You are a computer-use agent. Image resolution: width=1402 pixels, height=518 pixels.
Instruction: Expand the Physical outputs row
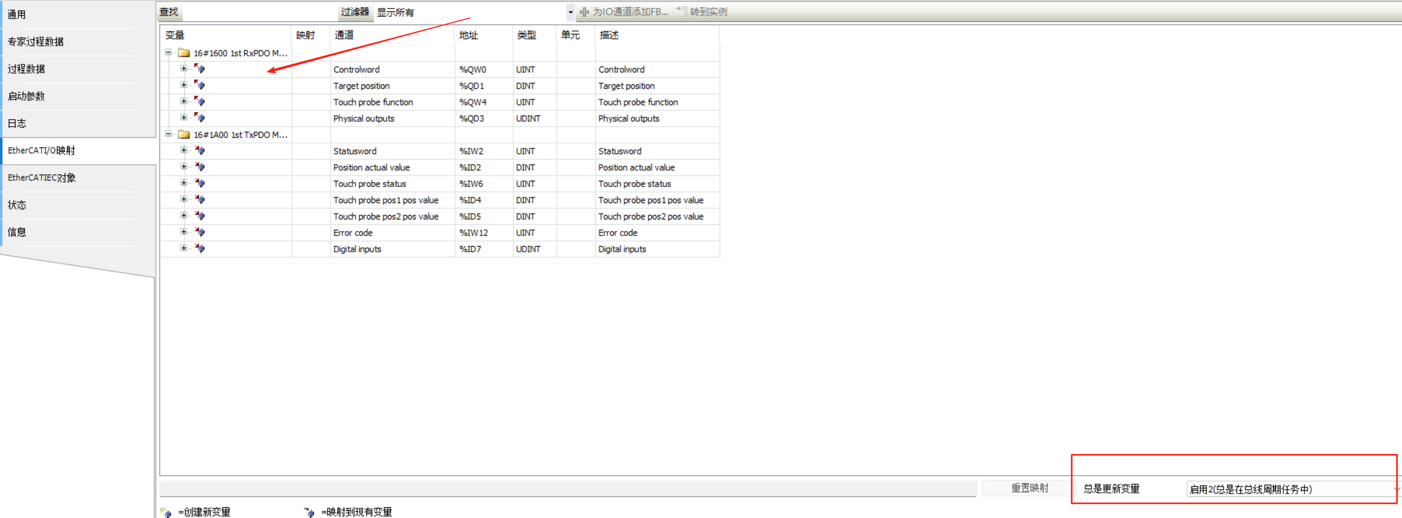(183, 118)
